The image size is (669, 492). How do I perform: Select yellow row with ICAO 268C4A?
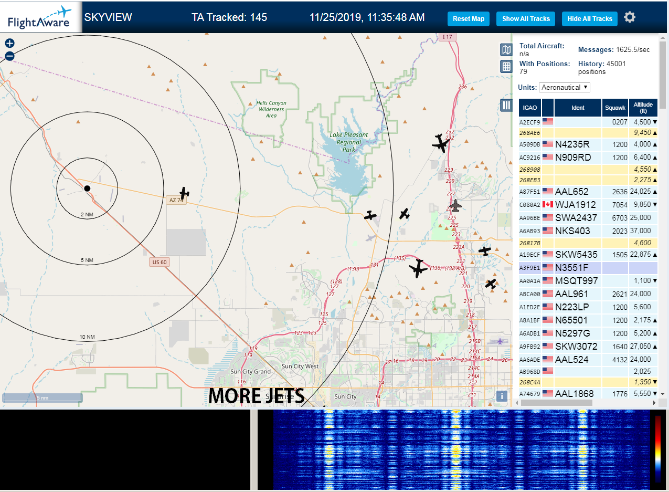[x=588, y=382]
